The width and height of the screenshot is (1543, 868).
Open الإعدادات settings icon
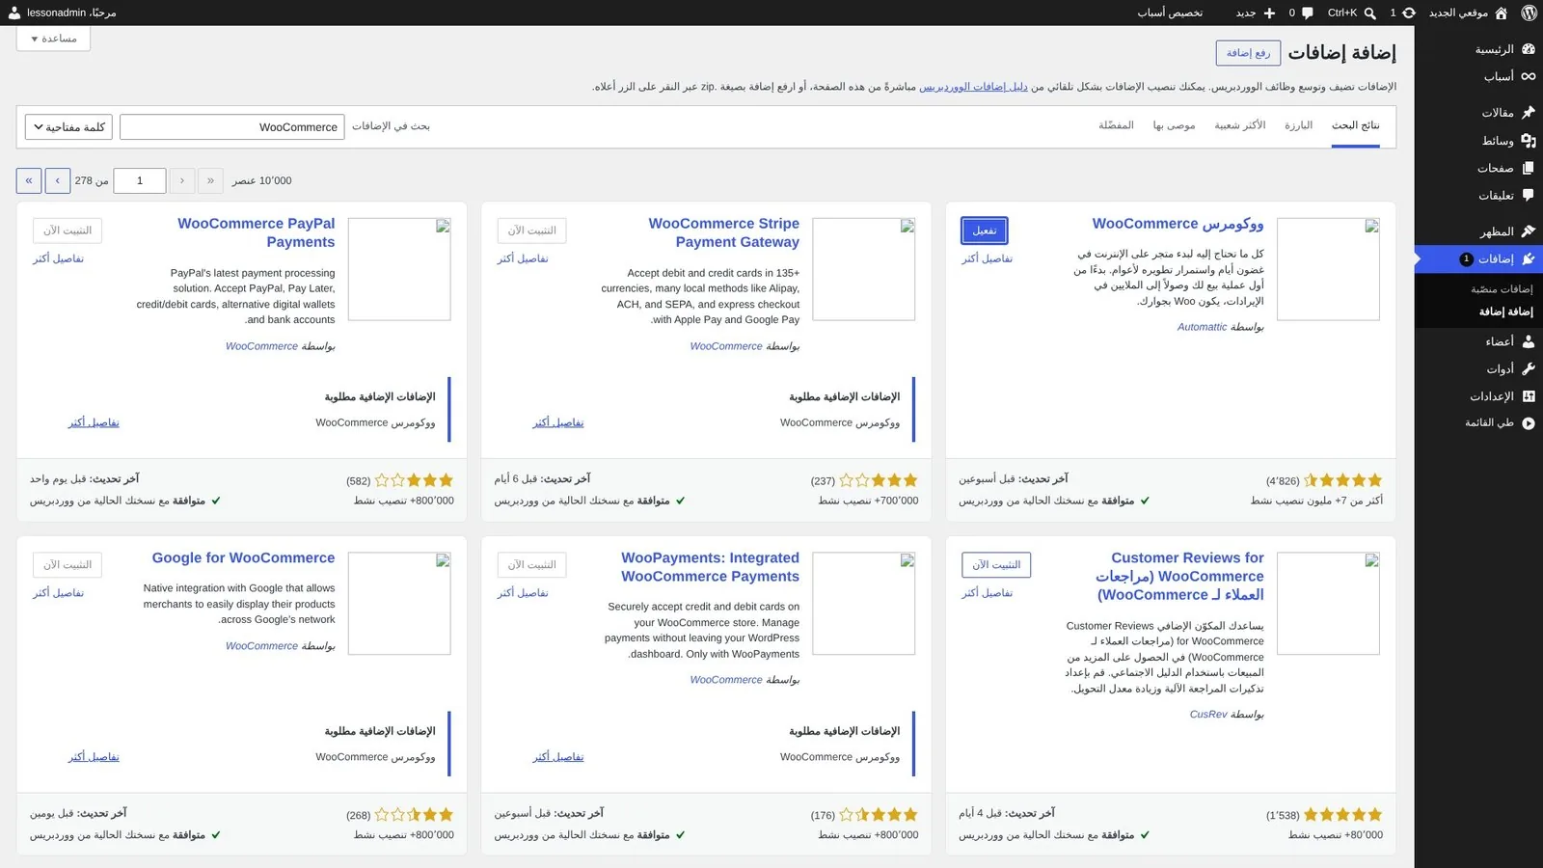tap(1529, 396)
